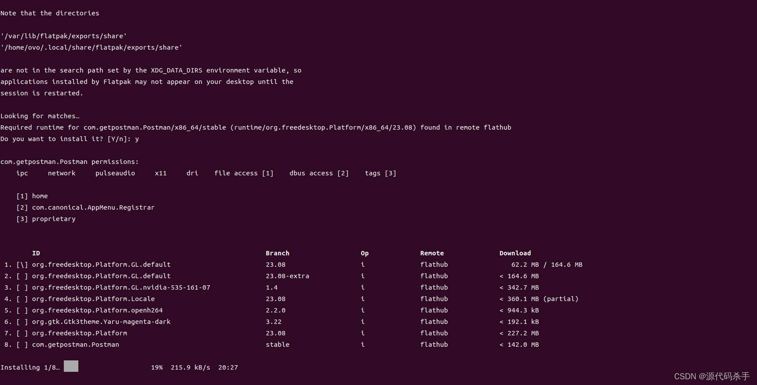
Task: Click the installation progress bar block
Action: point(71,366)
